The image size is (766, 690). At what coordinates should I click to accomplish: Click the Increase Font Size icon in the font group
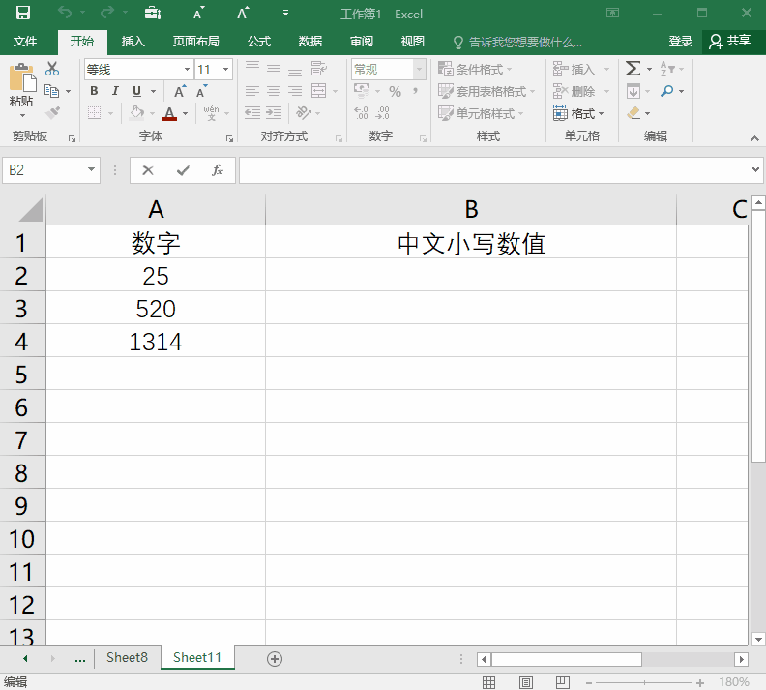(180, 91)
